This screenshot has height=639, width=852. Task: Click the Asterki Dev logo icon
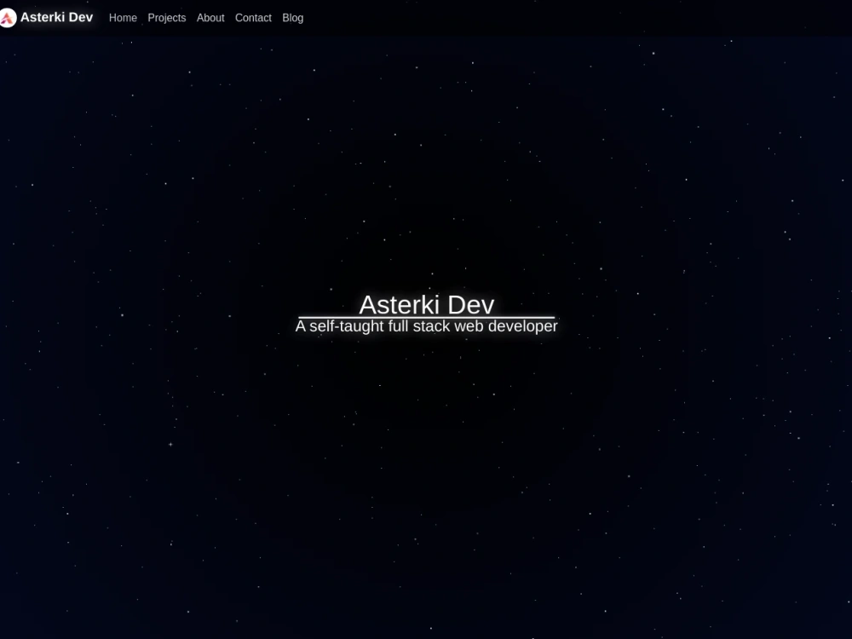pyautogui.click(x=8, y=18)
